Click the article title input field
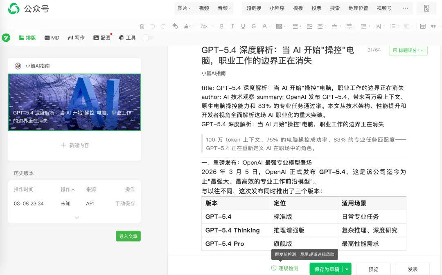 click(277, 55)
